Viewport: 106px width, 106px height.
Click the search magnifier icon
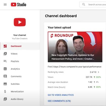[x=84, y=4]
